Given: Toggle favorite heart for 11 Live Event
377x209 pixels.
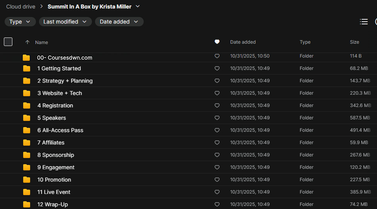Looking at the screenshot, I should pos(217,192).
